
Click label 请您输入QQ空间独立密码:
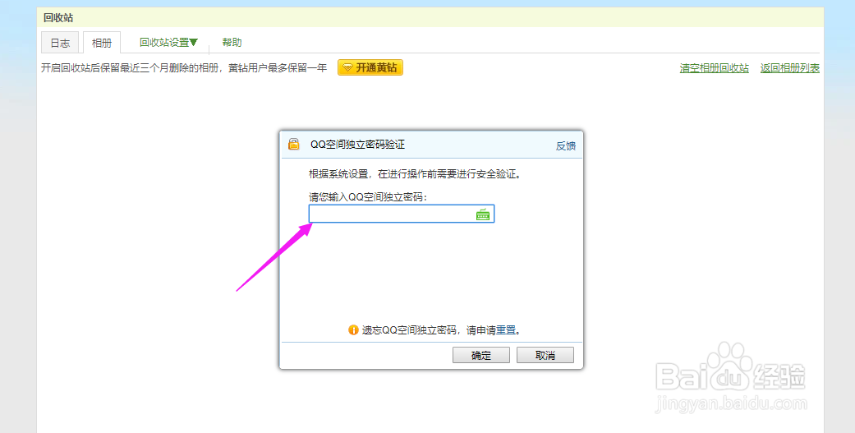368,197
